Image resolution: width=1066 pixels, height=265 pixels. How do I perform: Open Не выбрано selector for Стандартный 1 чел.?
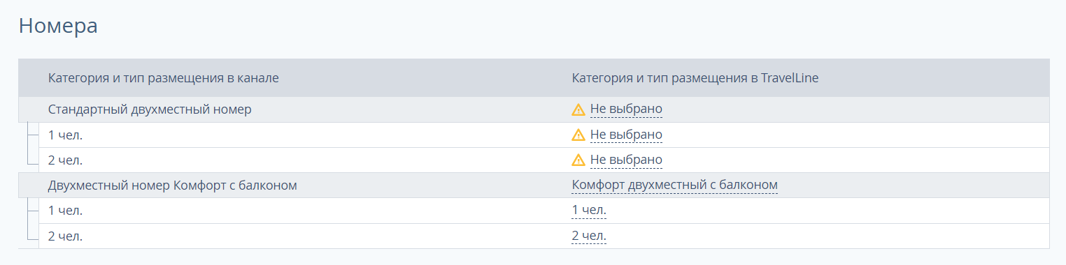tap(626, 135)
